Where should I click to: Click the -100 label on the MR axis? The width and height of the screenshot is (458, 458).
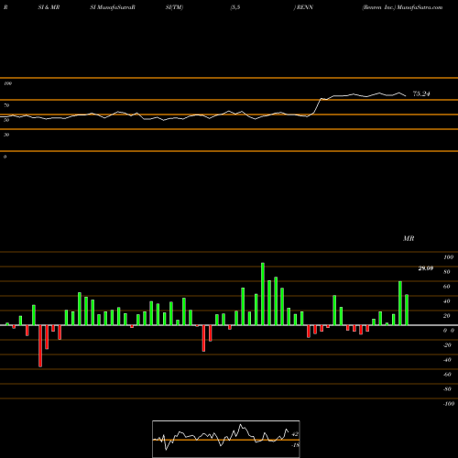coord(449,404)
